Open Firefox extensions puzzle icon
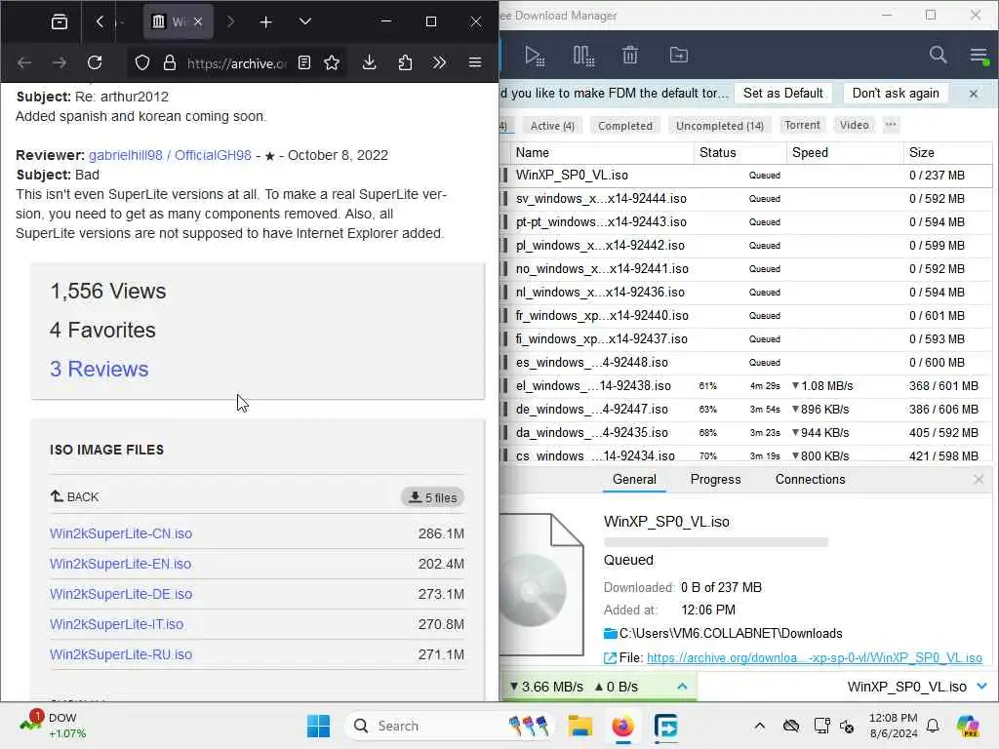This screenshot has width=999, height=749. [x=405, y=62]
